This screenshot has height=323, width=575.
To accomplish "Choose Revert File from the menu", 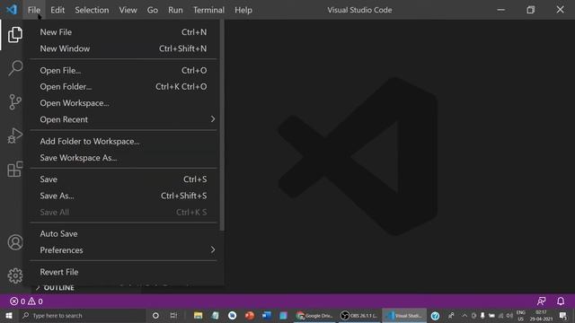I will 123,272.
